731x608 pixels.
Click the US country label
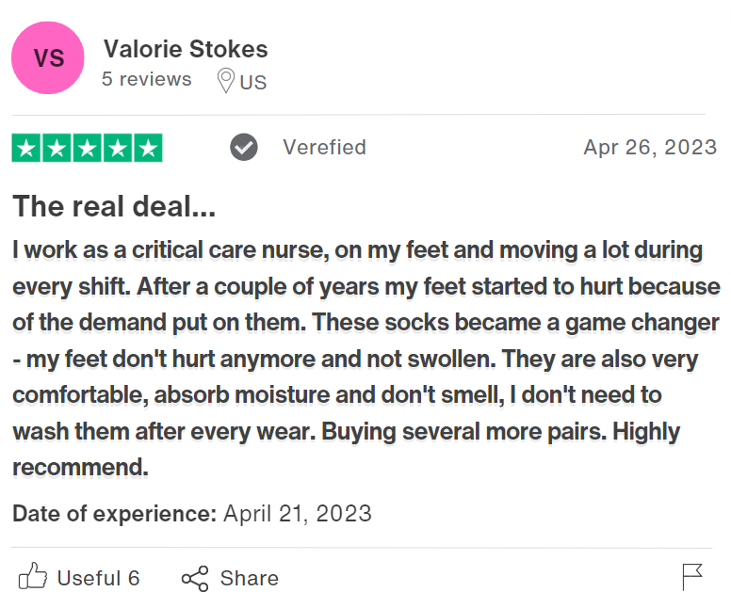click(x=252, y=82)
